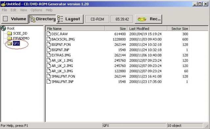Click date 2000/11/23 17:35:00
This screenshot has height=129, width=210.
click(145, 82)
